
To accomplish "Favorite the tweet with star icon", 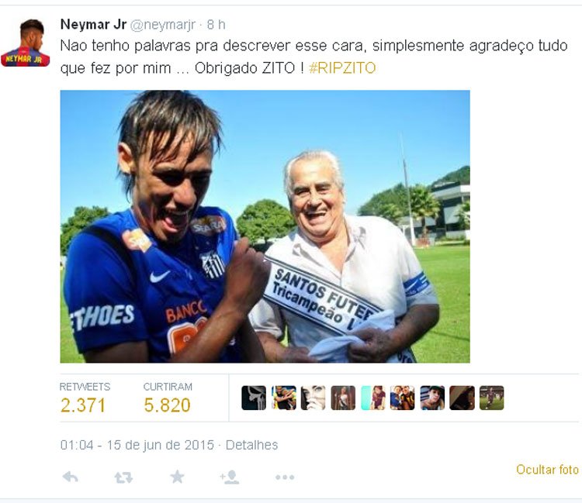I will tap(177, 477).
